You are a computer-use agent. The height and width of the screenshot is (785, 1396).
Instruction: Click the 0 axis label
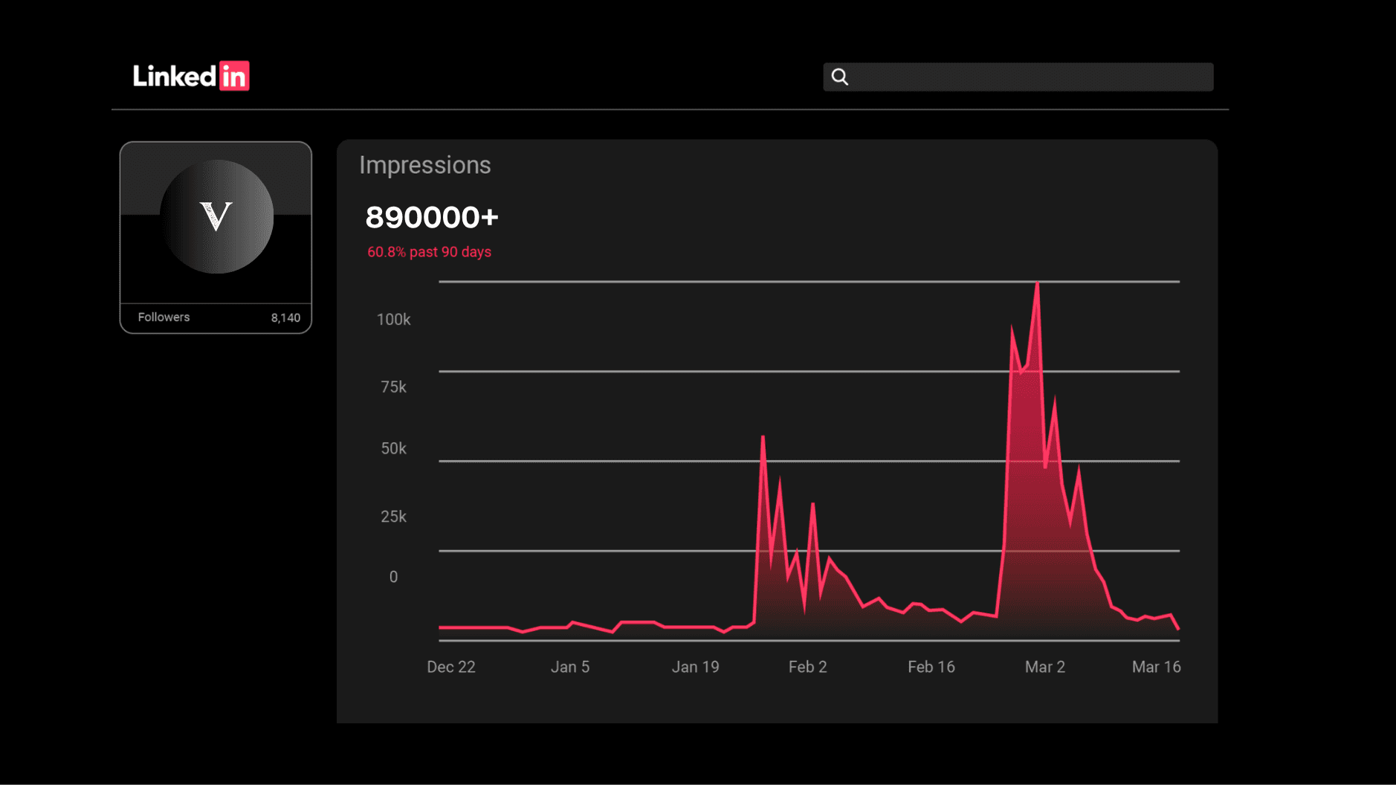pyautogui.click(x=393, y=577)
